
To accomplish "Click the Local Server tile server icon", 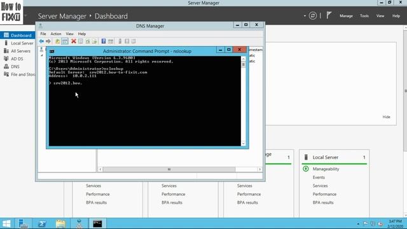I will (306, 157).
